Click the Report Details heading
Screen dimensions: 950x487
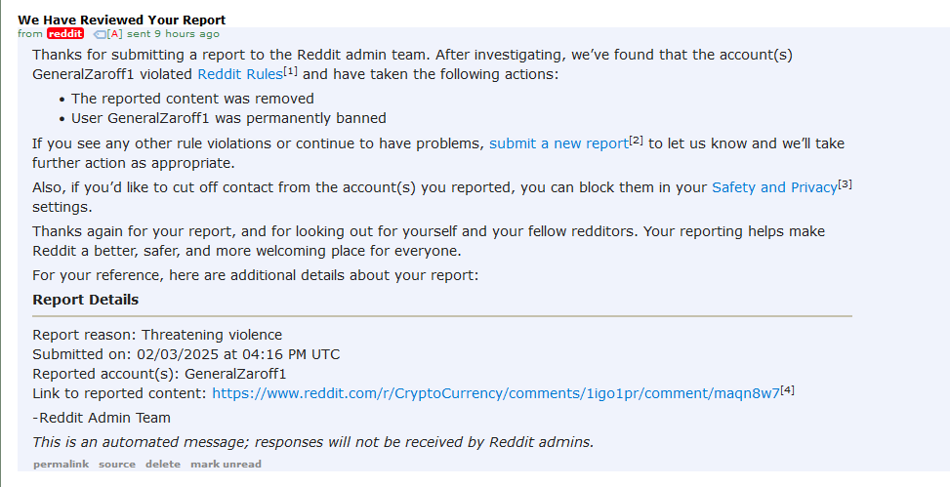tap(85, 300)
